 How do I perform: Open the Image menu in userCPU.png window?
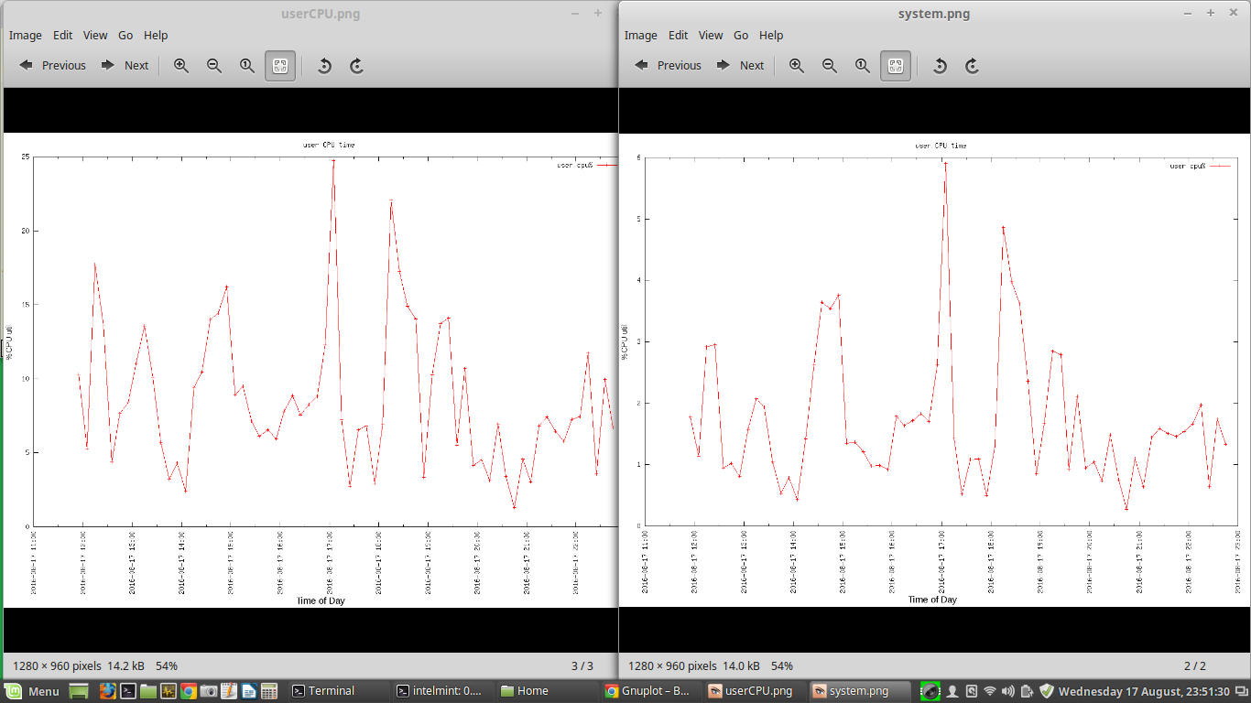26,35
